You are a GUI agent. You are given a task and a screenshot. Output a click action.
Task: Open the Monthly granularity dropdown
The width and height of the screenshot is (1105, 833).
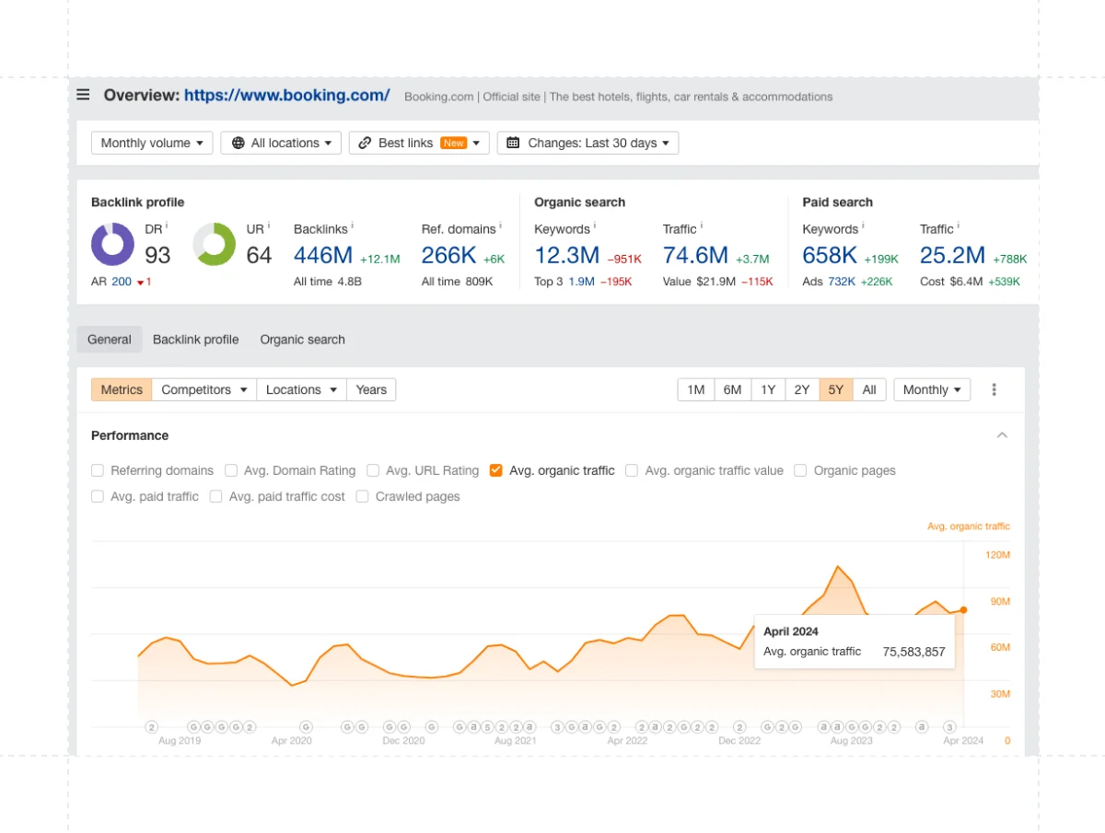click(x=932, y=389)
